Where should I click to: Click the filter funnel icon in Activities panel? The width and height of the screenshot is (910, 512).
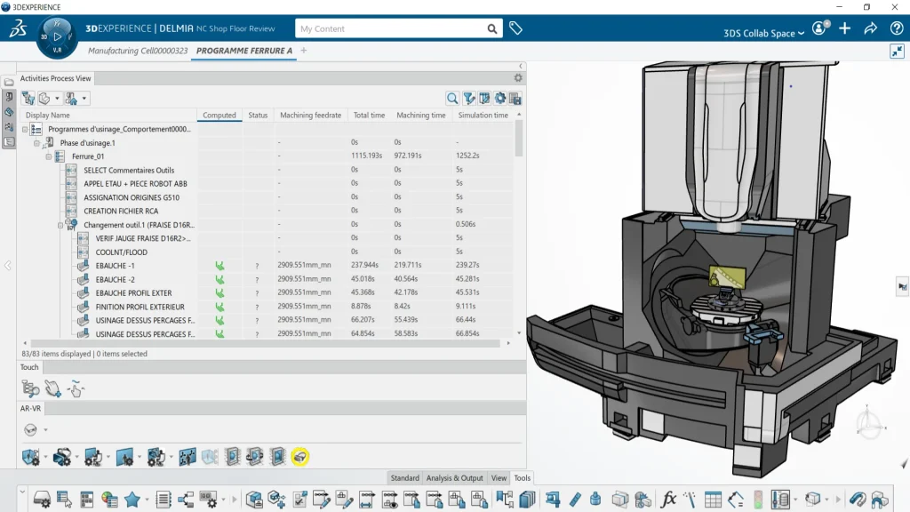(468, 99)
